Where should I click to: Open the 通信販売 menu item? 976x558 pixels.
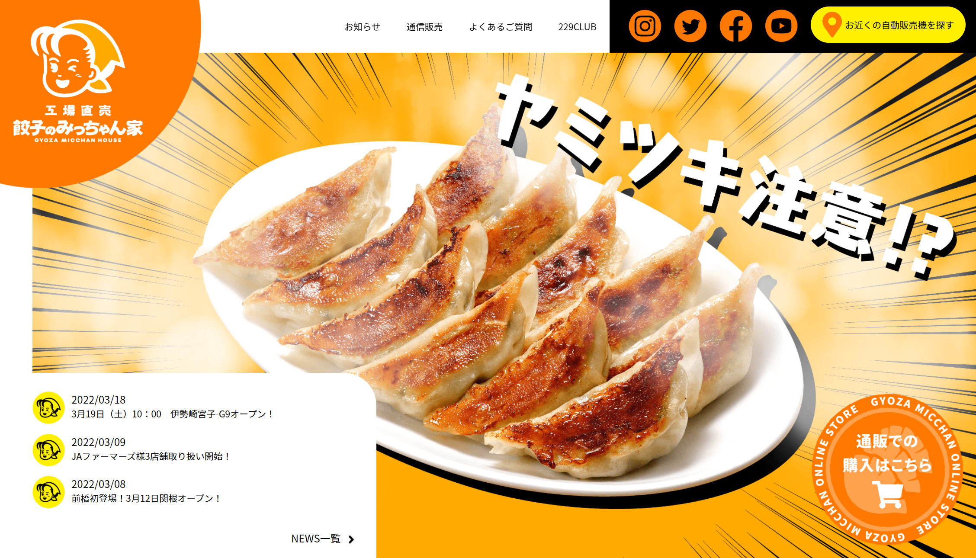(x=424, y=27)
